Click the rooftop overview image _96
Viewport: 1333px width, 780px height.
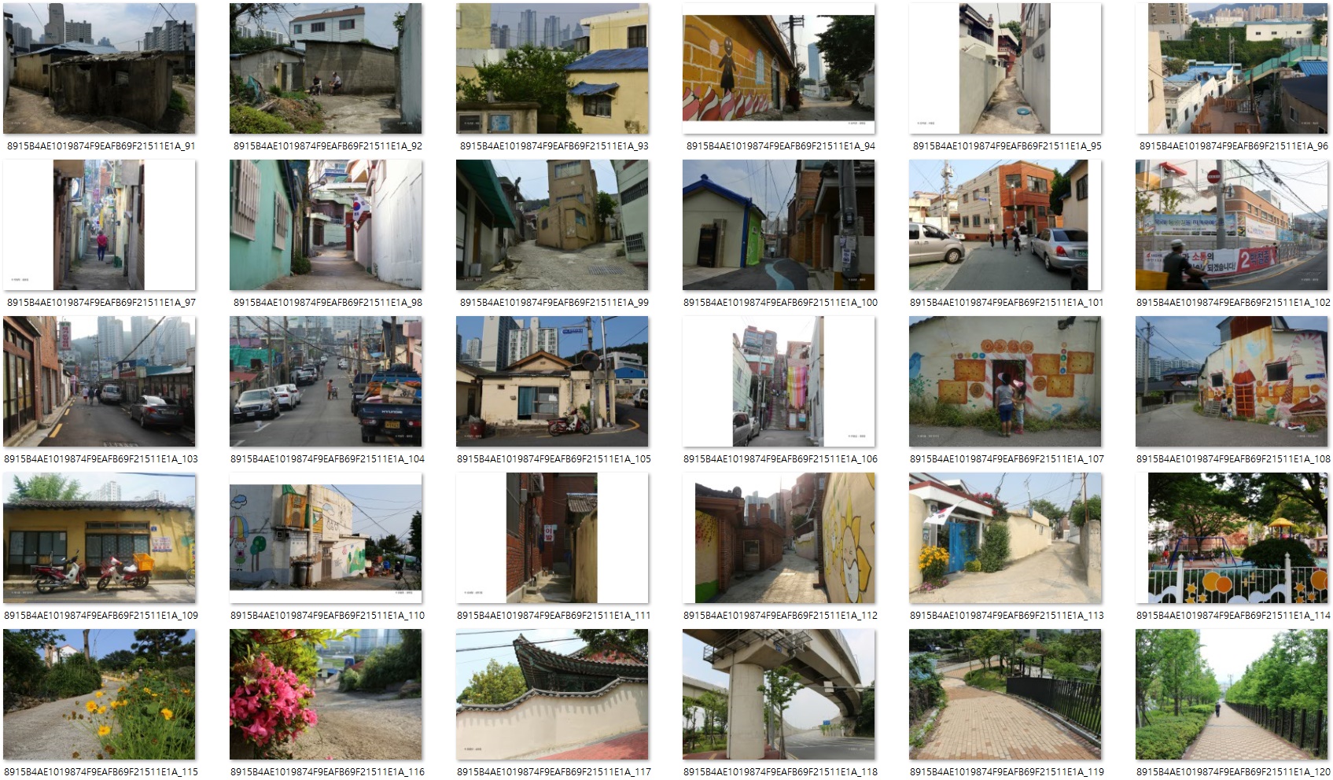pyautogui.click(x=1232, y=68)
